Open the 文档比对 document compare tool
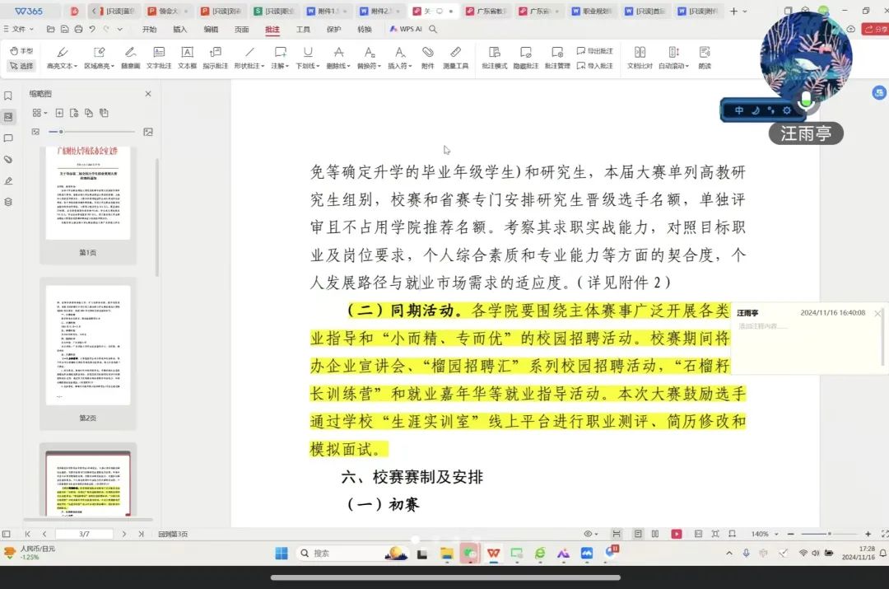 point(640,58)
